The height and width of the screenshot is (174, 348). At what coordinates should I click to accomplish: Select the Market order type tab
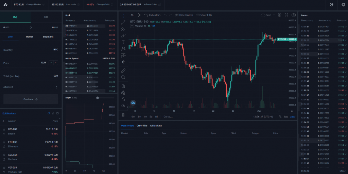click(29, 37)
